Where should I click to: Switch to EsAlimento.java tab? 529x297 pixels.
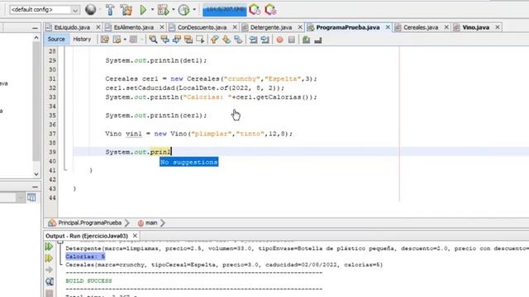[134, 27]
